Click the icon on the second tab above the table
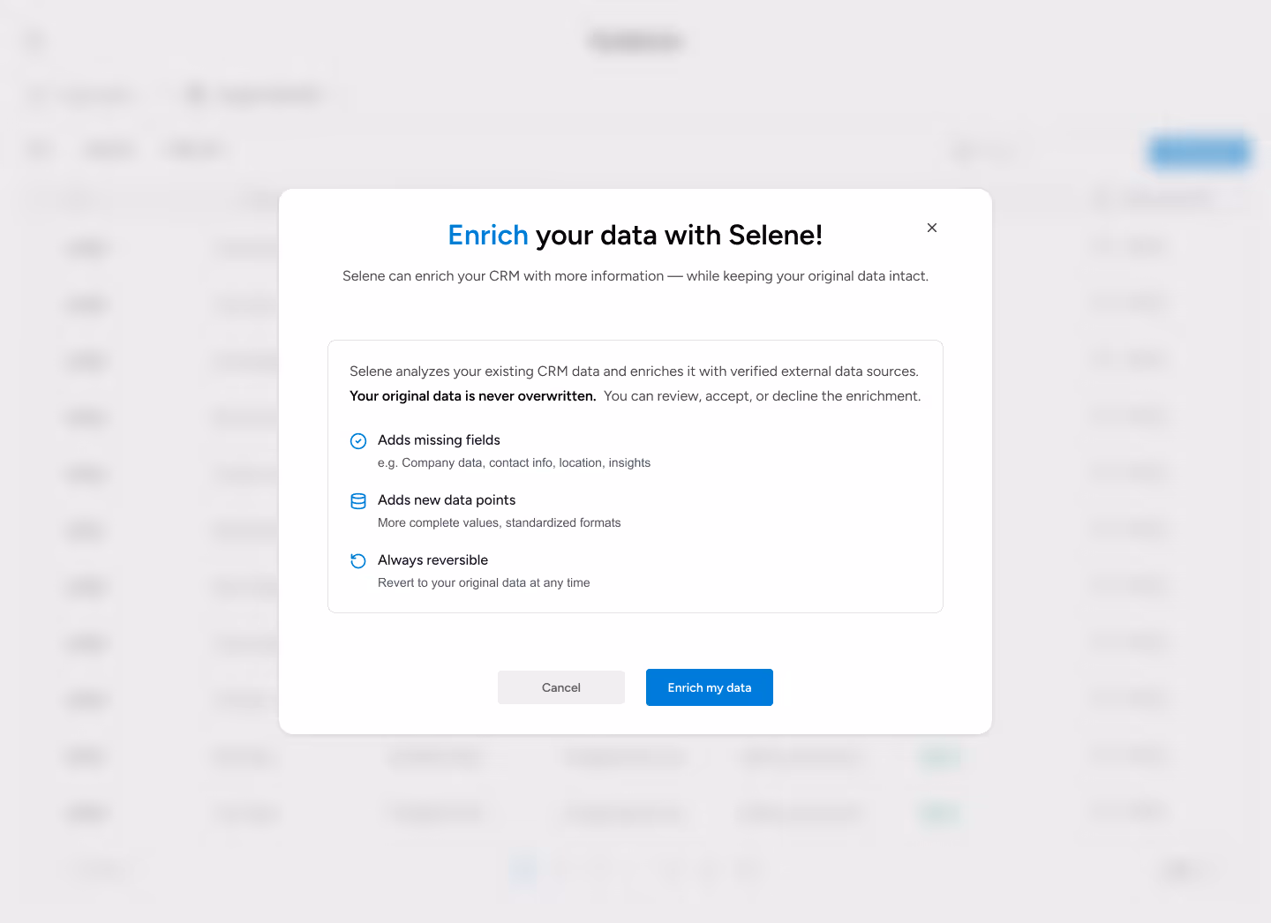The width and height of the screenshot is (1271, 923). [x=195, y=94]
